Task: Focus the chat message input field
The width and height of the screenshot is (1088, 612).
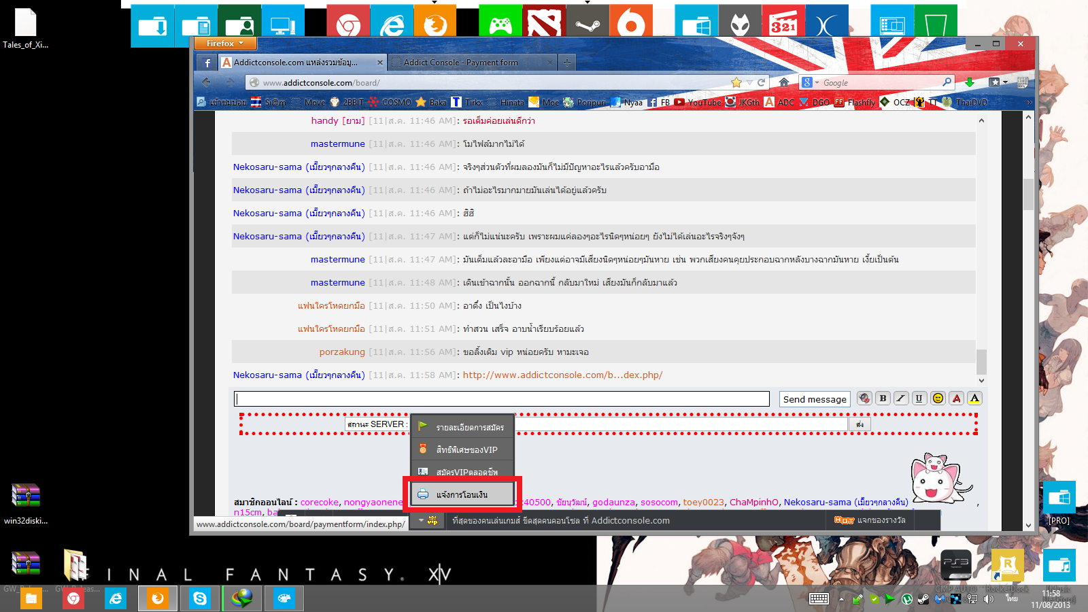Action: pyautogui.click(x=502, y=399)
